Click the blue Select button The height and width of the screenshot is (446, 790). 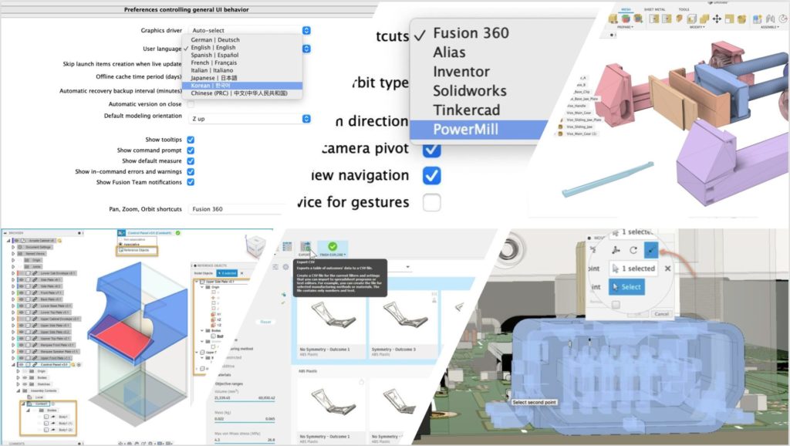(x=626, y=287)
